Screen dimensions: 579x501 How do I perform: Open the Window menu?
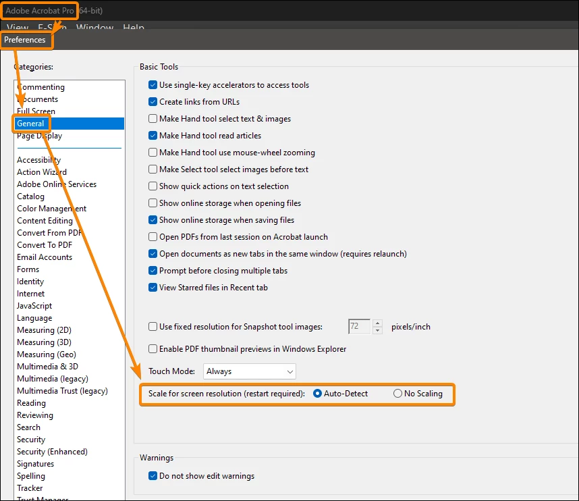tap(94, 27)
